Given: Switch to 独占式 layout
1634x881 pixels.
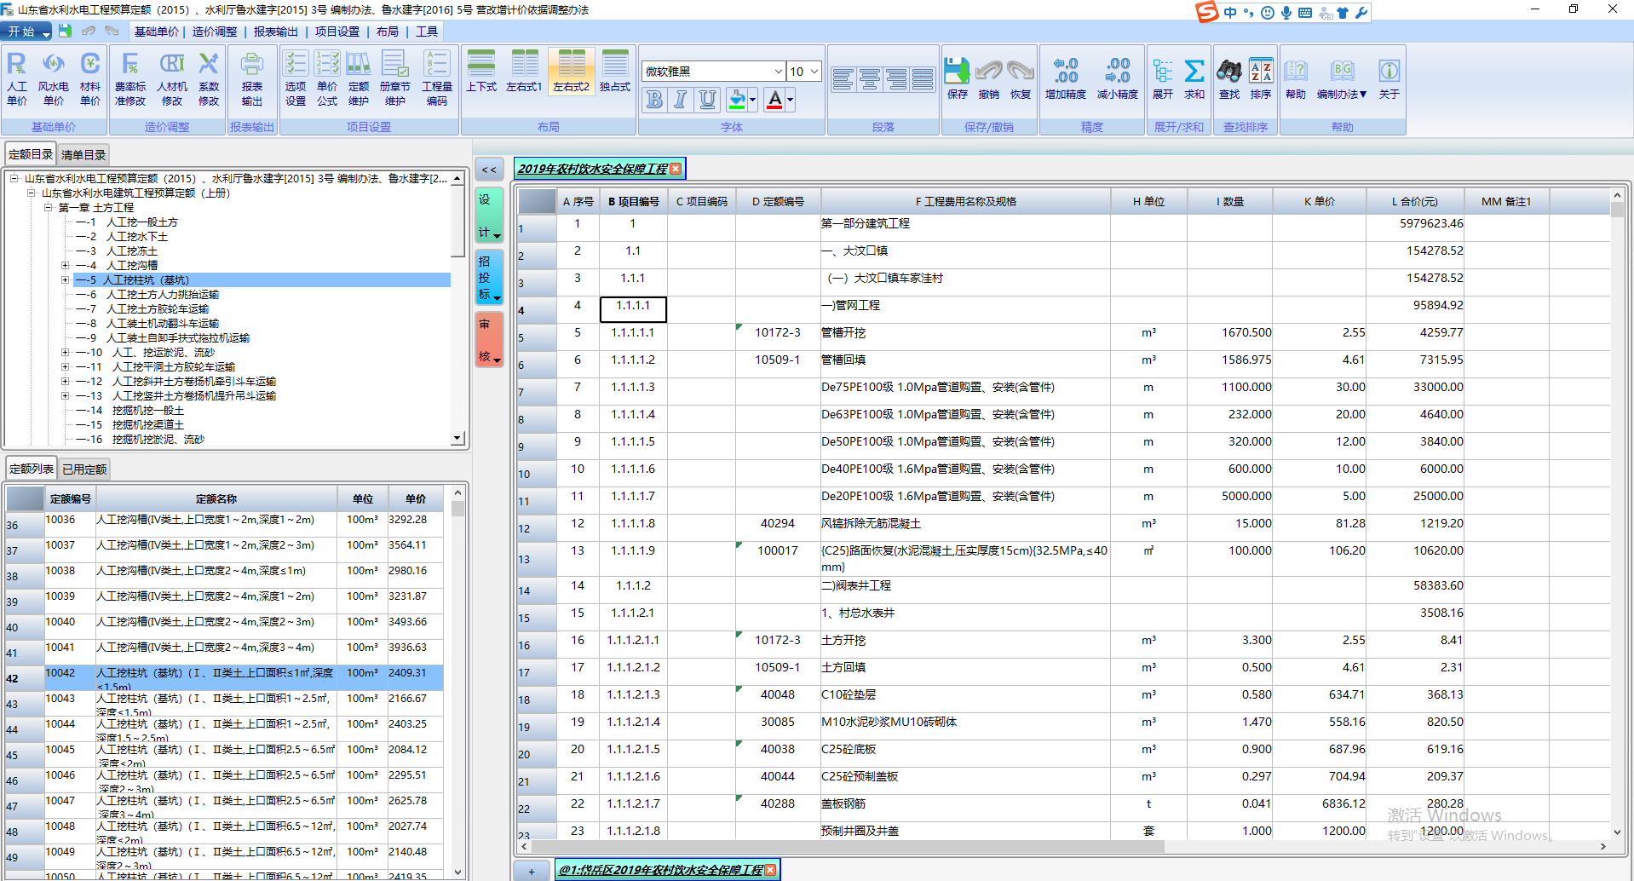Looking at the screenshot, I should pyautogui.click(x=614, y=72).
